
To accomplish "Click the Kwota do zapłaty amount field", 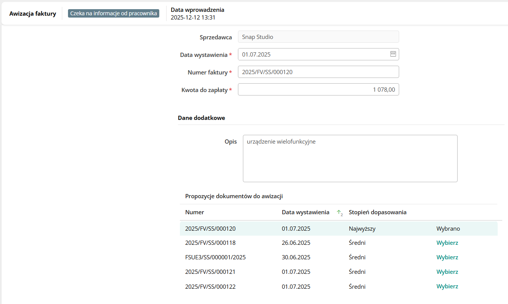I will [x=318, y=89].
